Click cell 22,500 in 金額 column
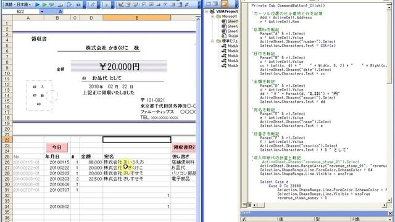 pos(91,179)
